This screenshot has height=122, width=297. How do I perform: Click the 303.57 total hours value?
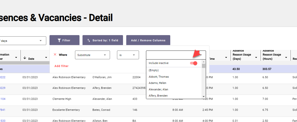tap(267, 69)
